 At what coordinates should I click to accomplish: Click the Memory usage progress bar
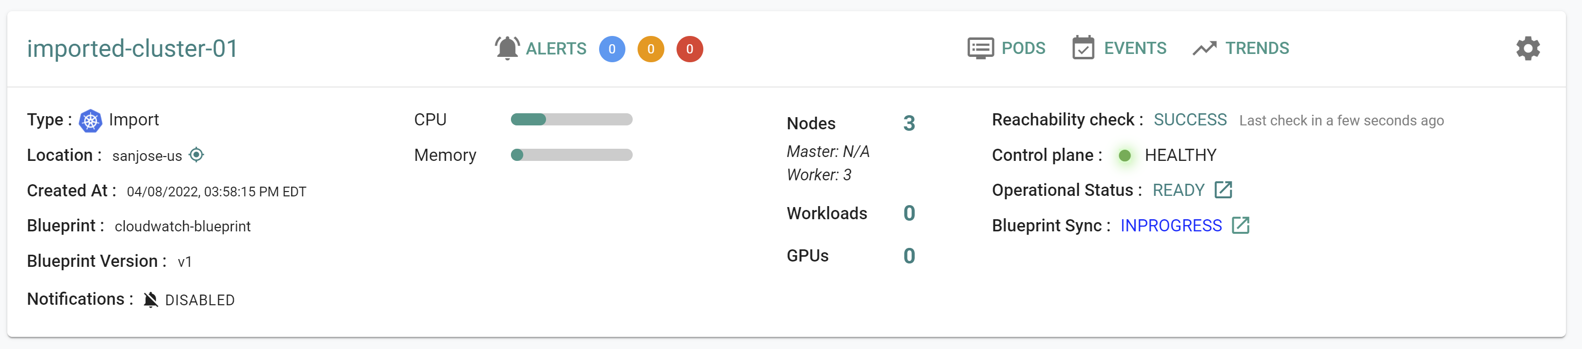coord(571,155)
